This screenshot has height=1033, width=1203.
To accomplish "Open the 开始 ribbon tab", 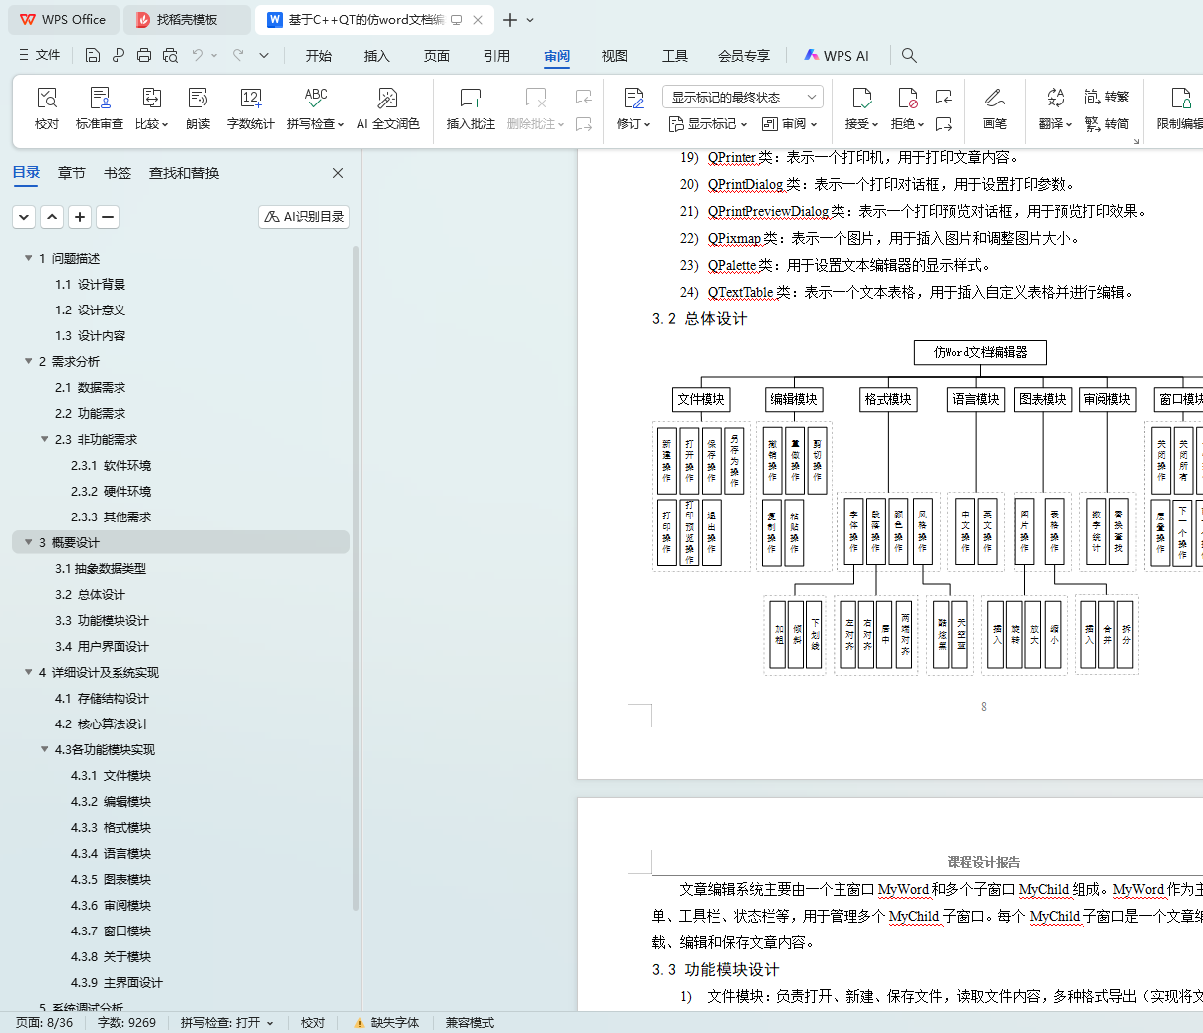I will 319,56.
